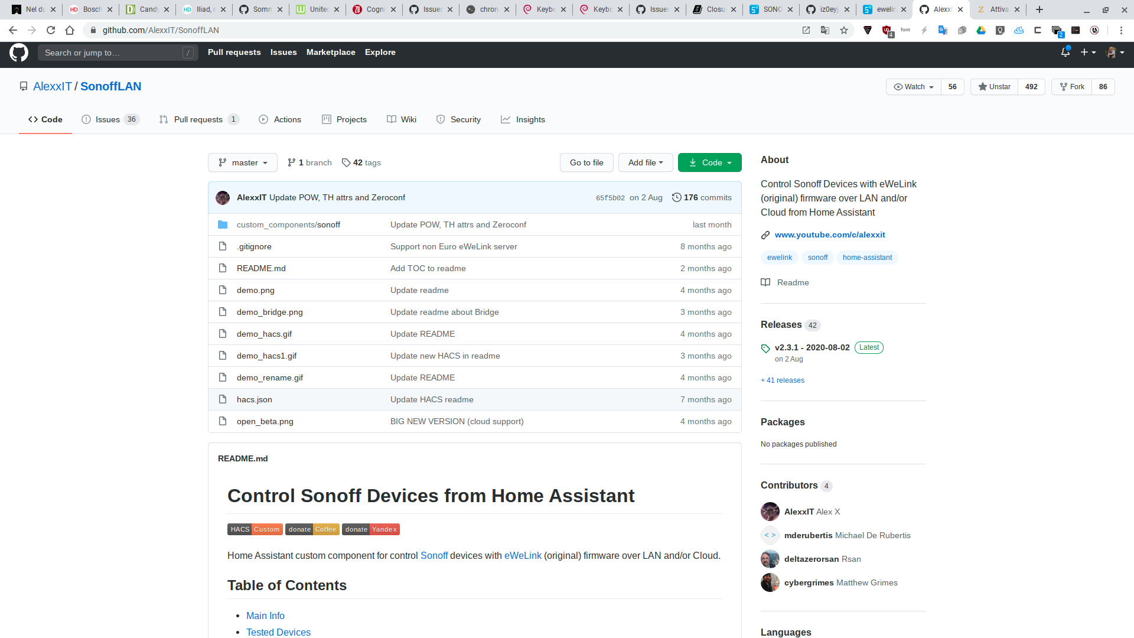Expand the green Code download dropdown
This screenshot has width=1134, height=638.
click(710, 162)
